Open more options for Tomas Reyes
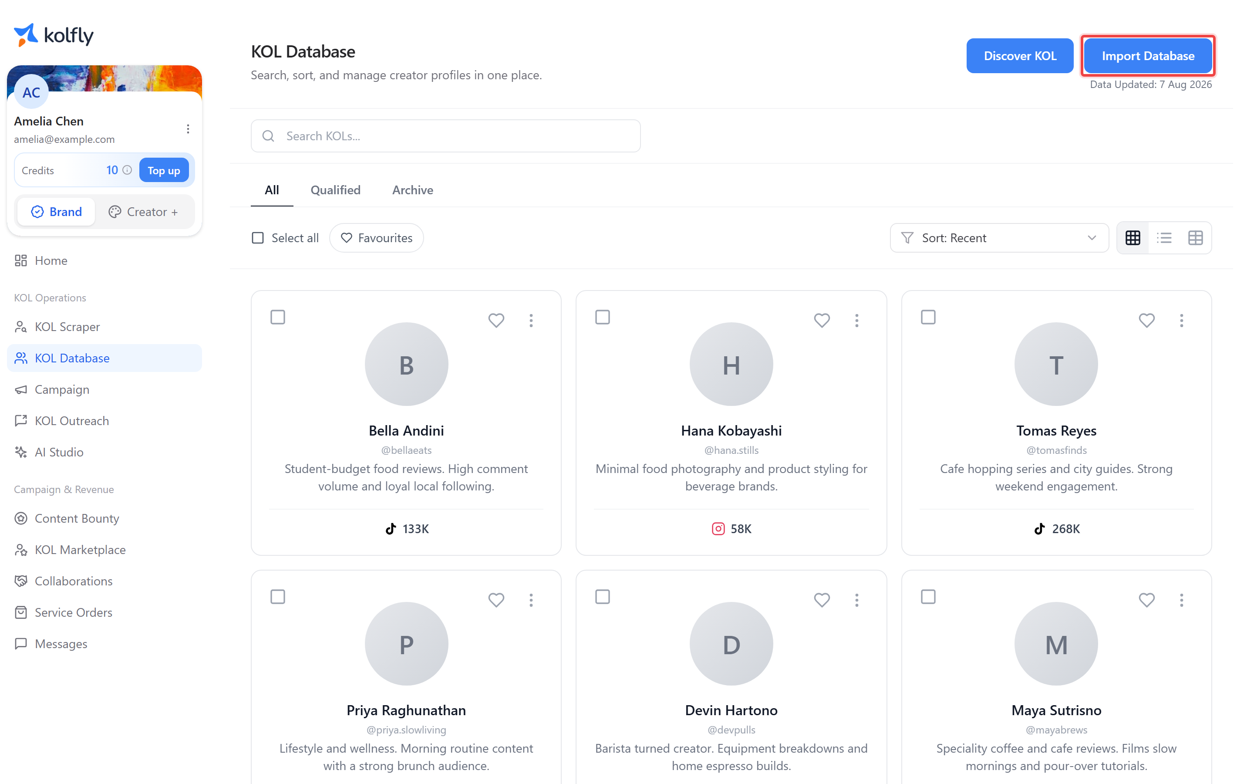The width and height of the screenshot is (1254, 784). 1181,321
